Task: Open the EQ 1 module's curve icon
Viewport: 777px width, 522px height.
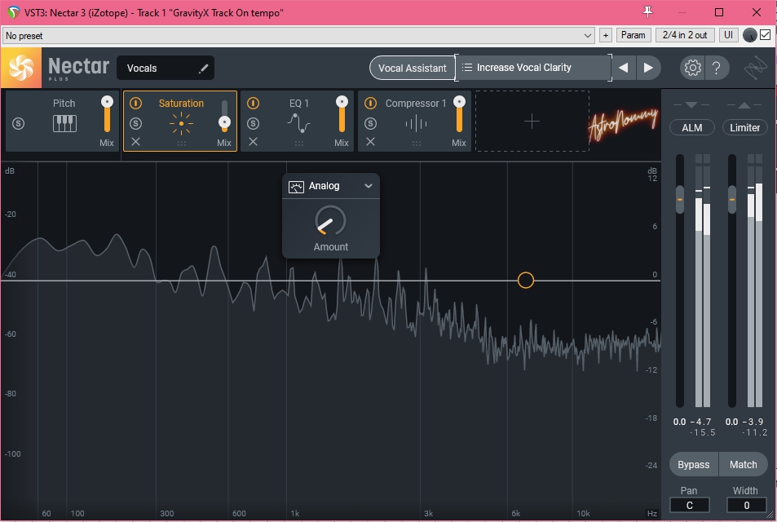Action: tap(298, 123)
